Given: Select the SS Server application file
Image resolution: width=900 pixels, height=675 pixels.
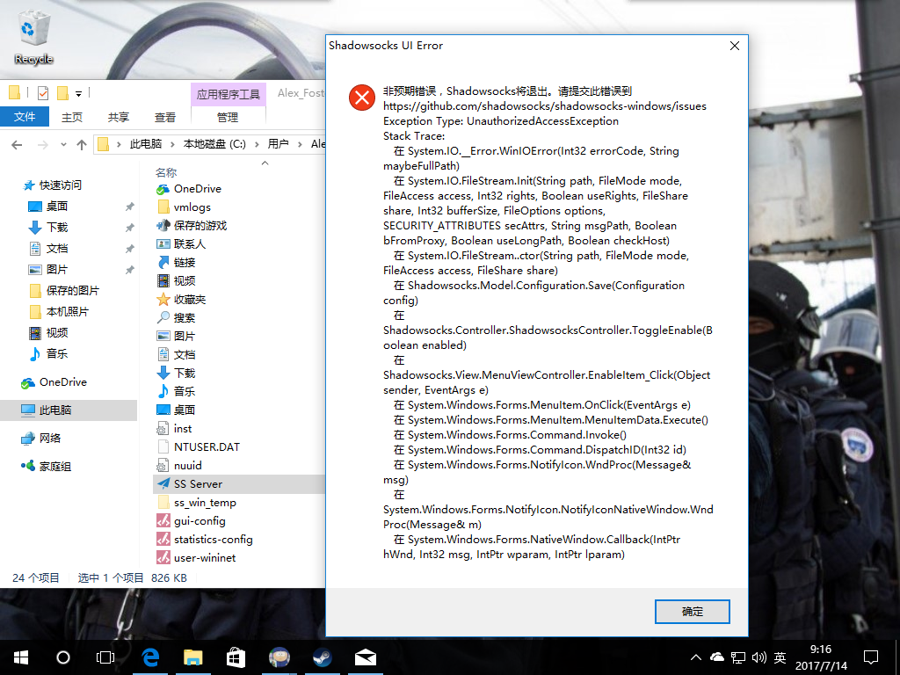Looking at the screenshot, I should pos(198,484).
